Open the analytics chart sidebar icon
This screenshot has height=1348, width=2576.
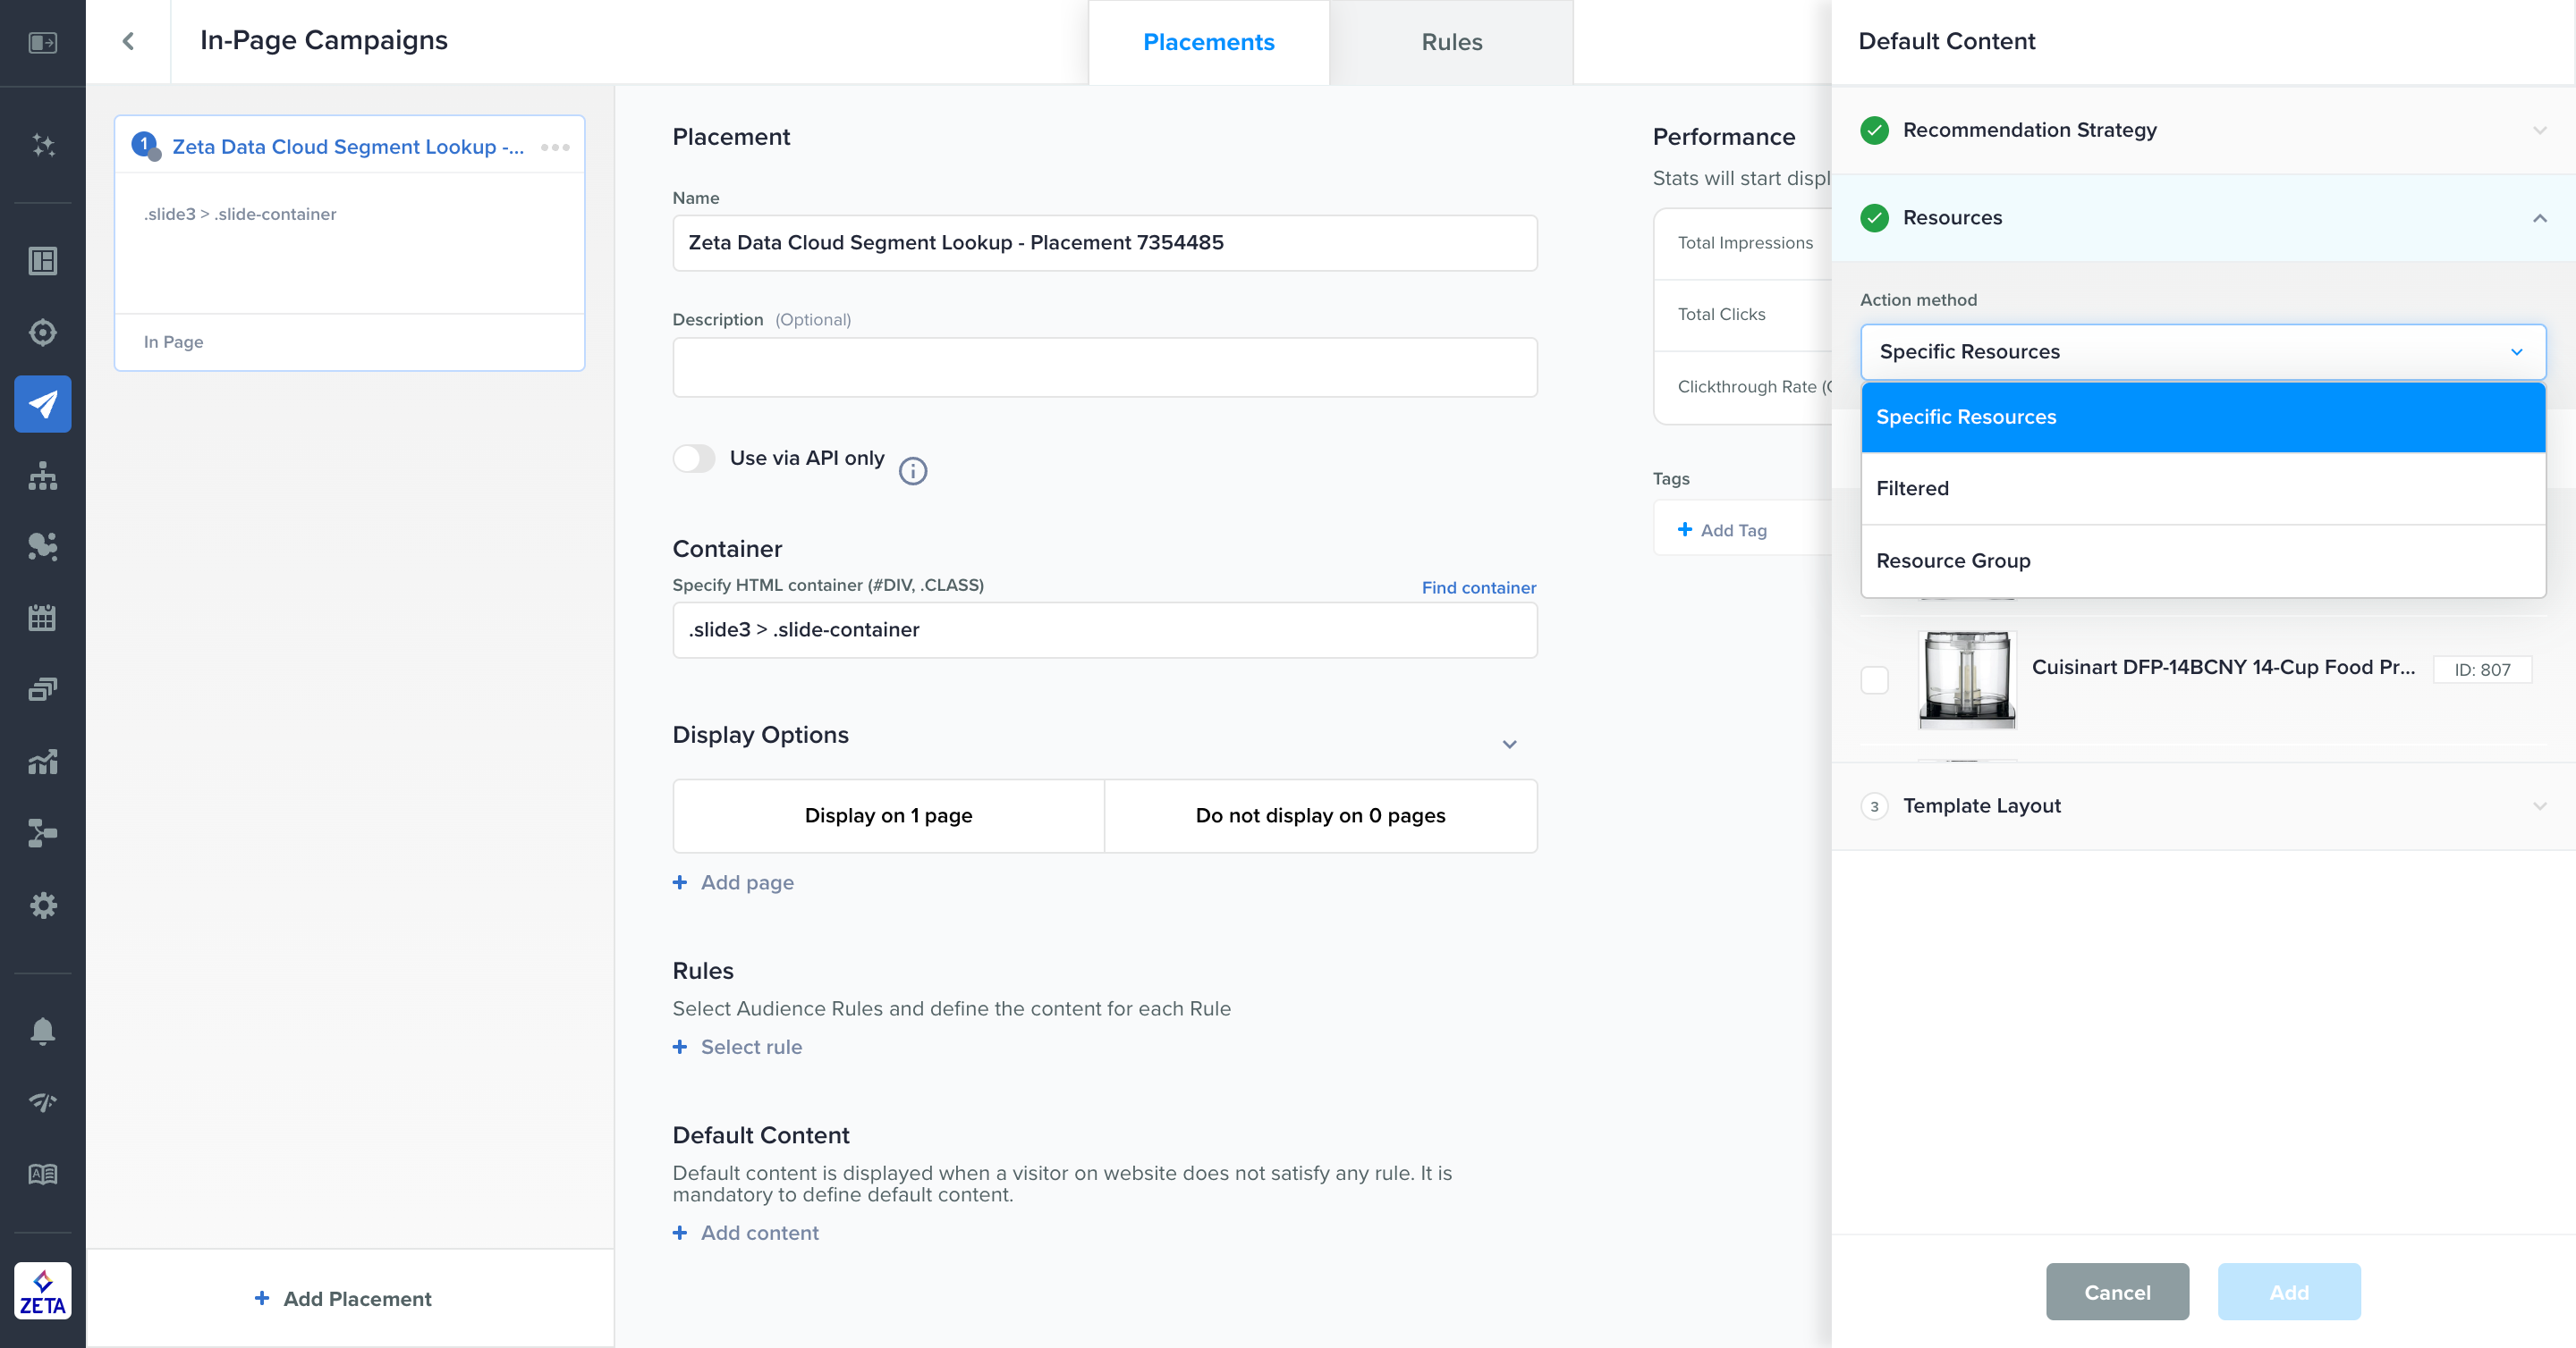[x=42, y=762]
